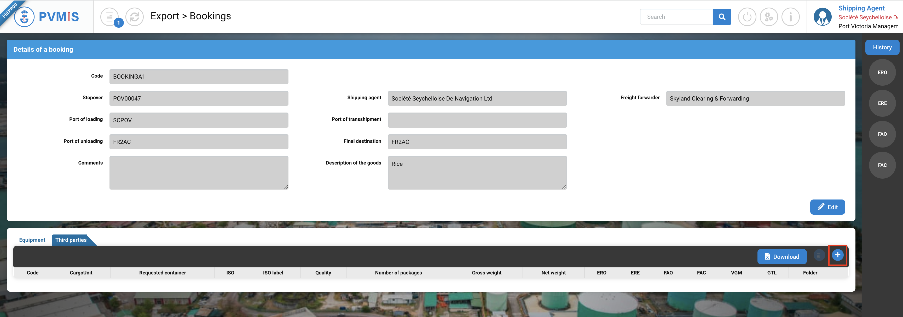Viewport: 903px width, 317px height.
Task: Open the History panel button
Action: 882,47
